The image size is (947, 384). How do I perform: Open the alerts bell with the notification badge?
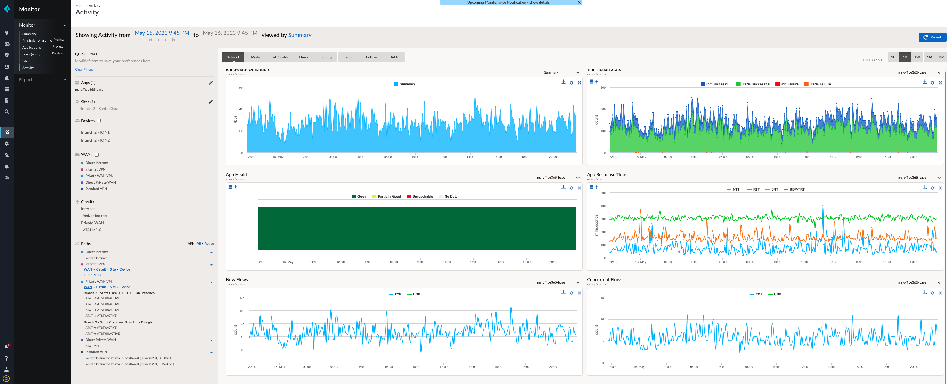(x=7, y=347)
